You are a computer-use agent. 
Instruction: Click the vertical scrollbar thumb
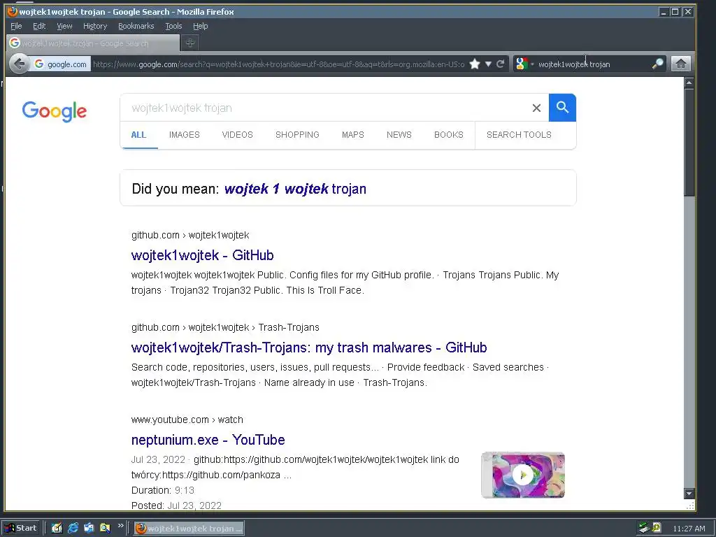[x=689, y=143]
